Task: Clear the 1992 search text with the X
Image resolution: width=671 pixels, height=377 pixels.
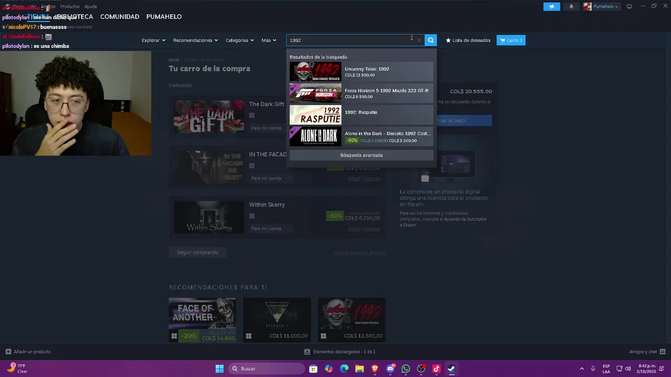Action: 419,40
